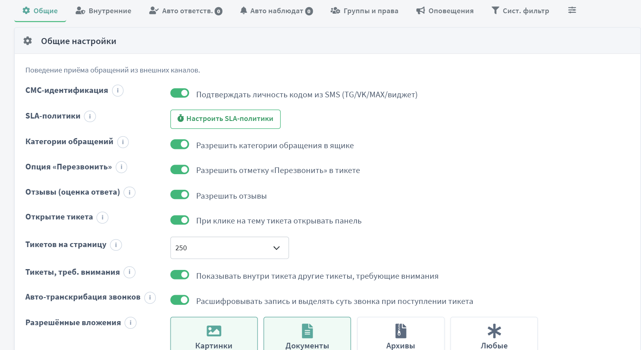Show info for Опция «Перезвонить»
The height and width of the screenshot is (350, 641).
click(x=121, y=167)
